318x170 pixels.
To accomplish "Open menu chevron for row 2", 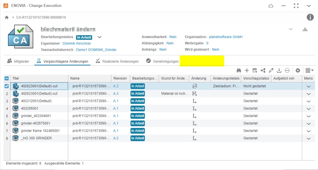I will 308,94.
